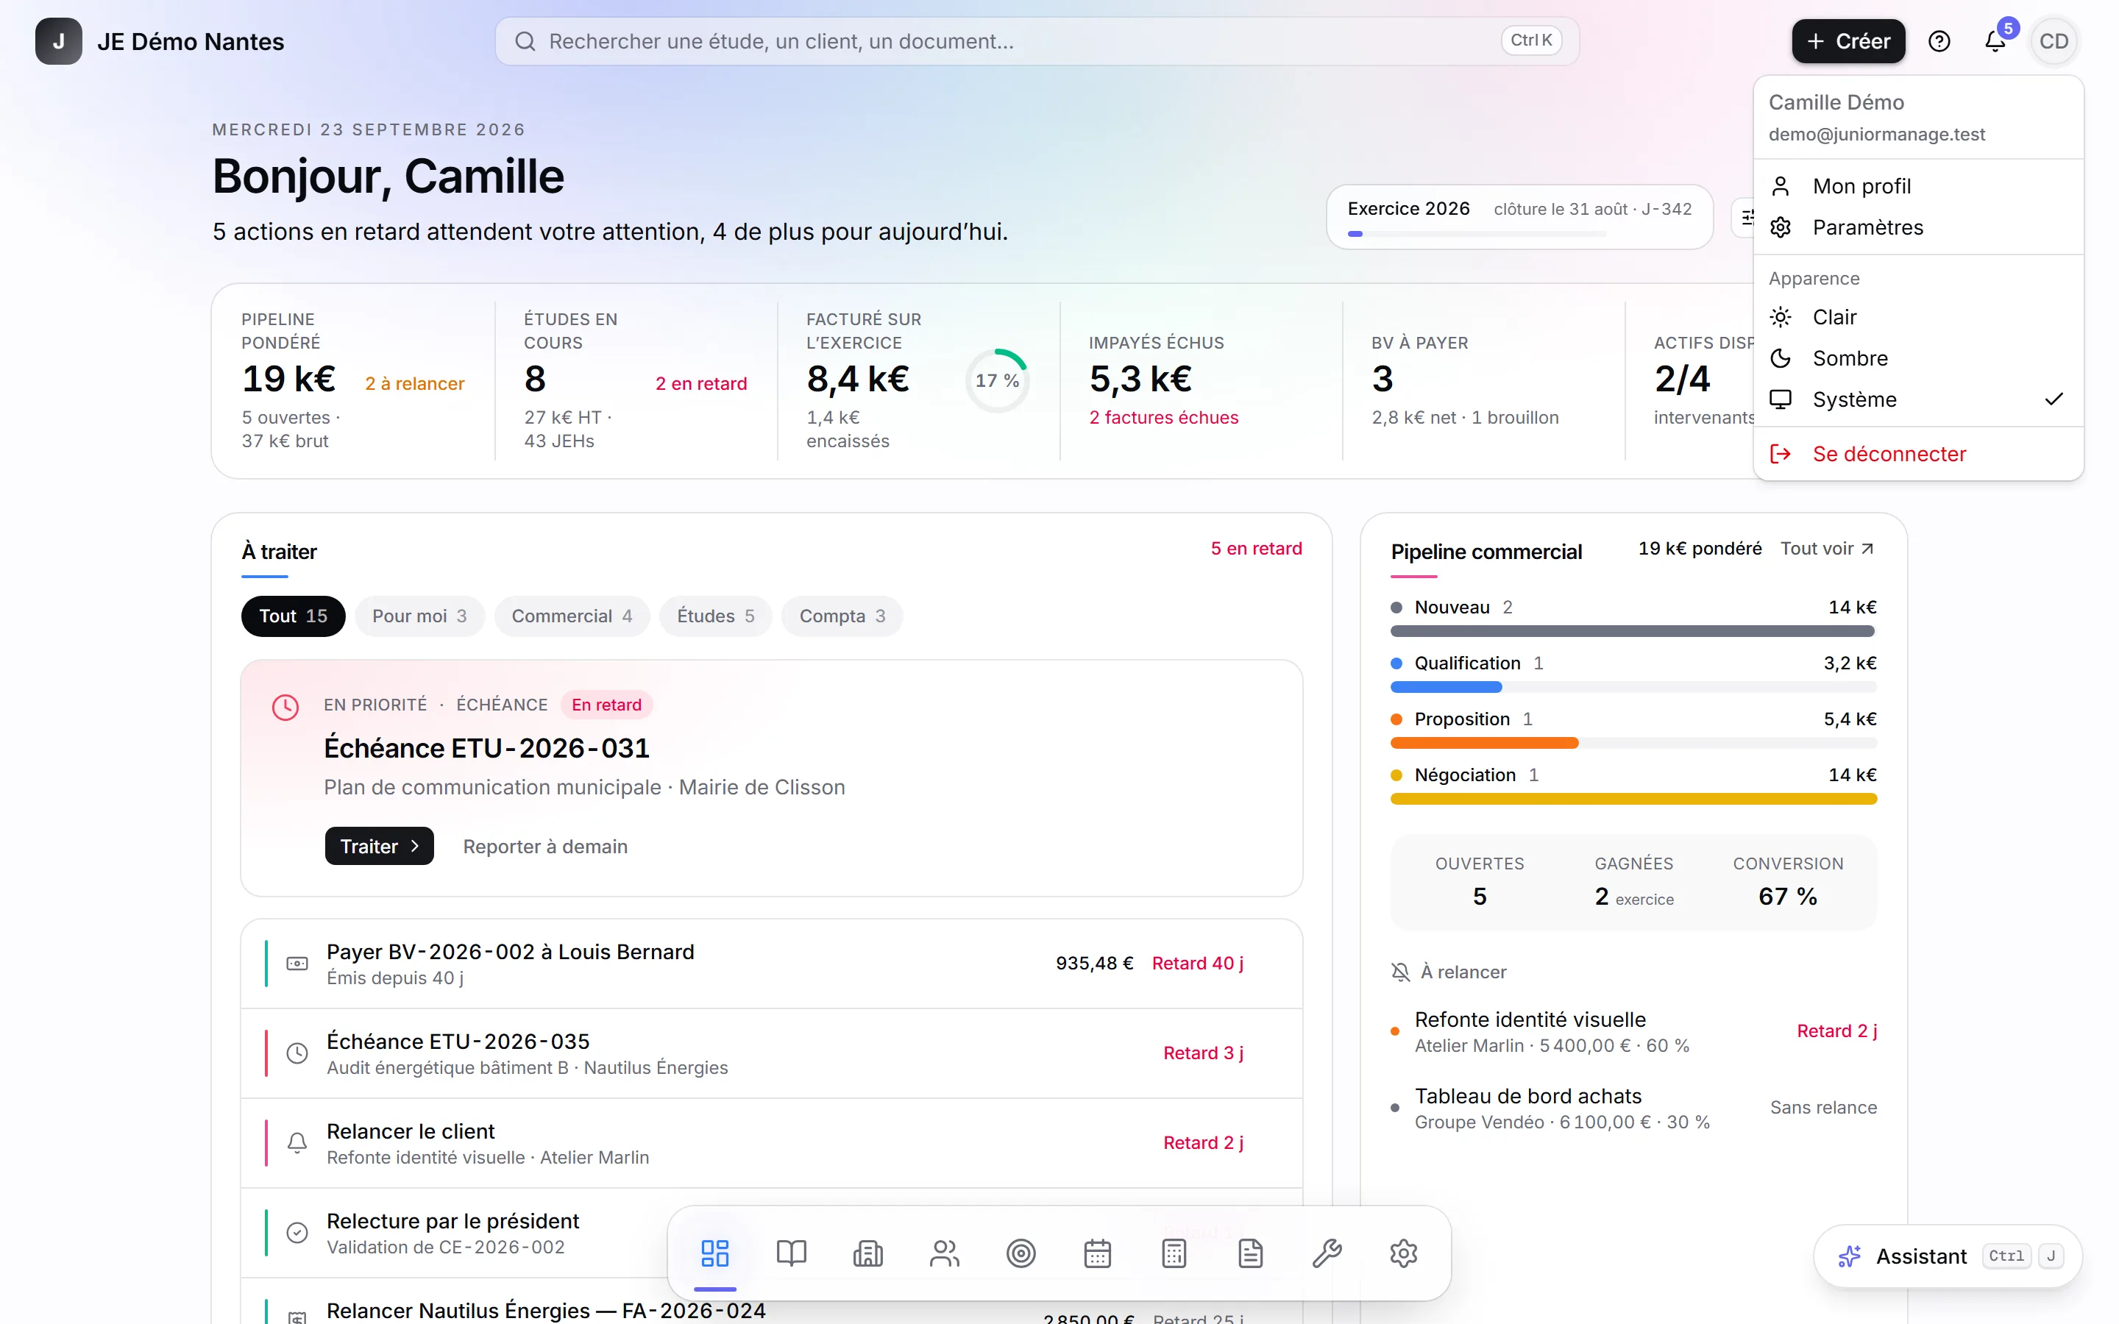Click the muted bell icon beside À relancer
This screenshot has height=1324, width=2119.
pyautogui.click(x=1400, y=972)
